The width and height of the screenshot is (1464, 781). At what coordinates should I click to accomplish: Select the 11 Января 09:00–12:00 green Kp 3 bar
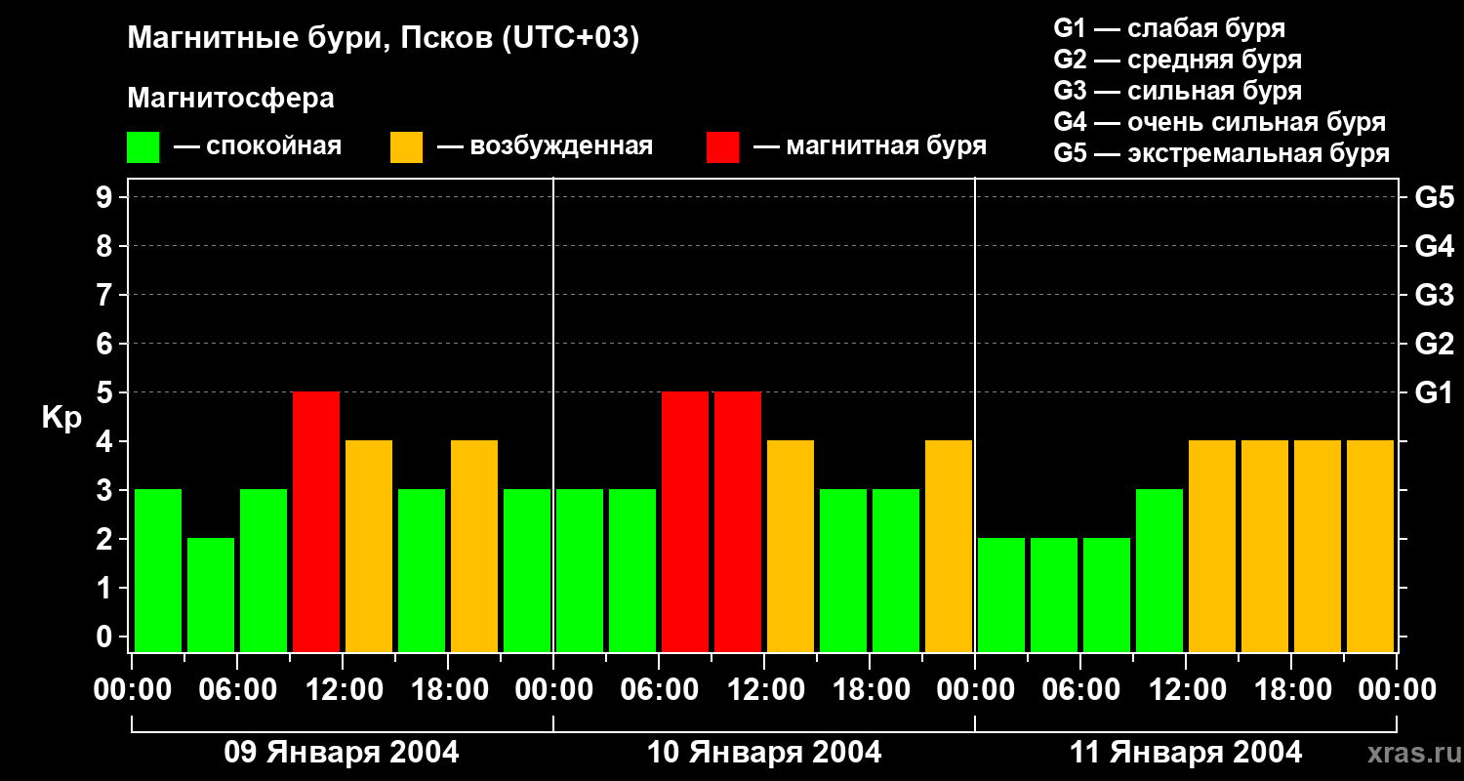[x=1159, y=570]
